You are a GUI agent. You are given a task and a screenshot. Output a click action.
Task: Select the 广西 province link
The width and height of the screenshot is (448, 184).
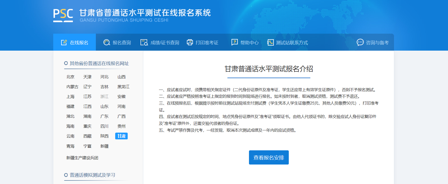coord(121,116)
